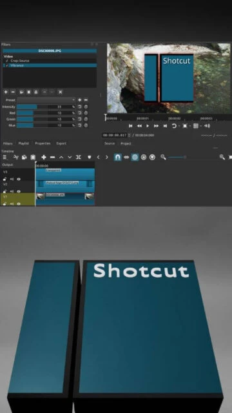Paste the clip using the timeline toolbar

click(33, 157)
